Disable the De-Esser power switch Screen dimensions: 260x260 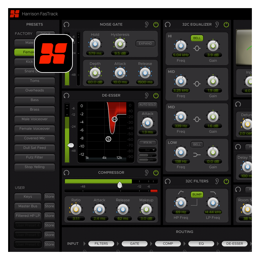coord(156,96)
